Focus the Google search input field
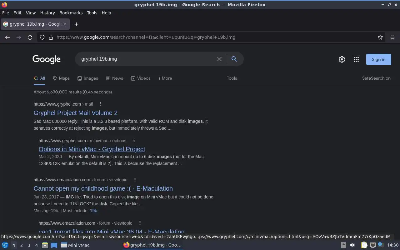400x250 pixels. pyautogui.click(x=147, y=59)
